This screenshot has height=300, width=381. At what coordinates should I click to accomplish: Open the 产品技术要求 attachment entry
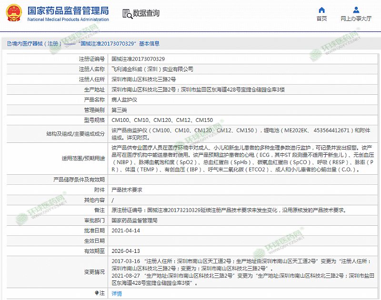(x=127, y=190)
